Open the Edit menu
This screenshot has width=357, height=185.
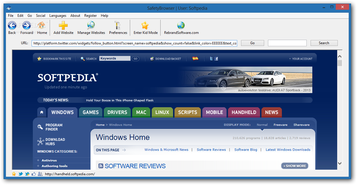20,16
